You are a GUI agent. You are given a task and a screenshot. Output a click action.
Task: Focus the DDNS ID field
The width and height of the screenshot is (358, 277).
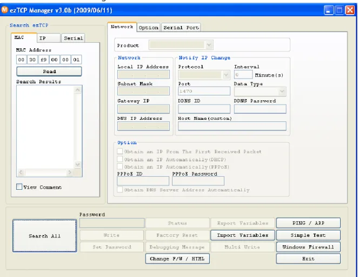[204, 109]
